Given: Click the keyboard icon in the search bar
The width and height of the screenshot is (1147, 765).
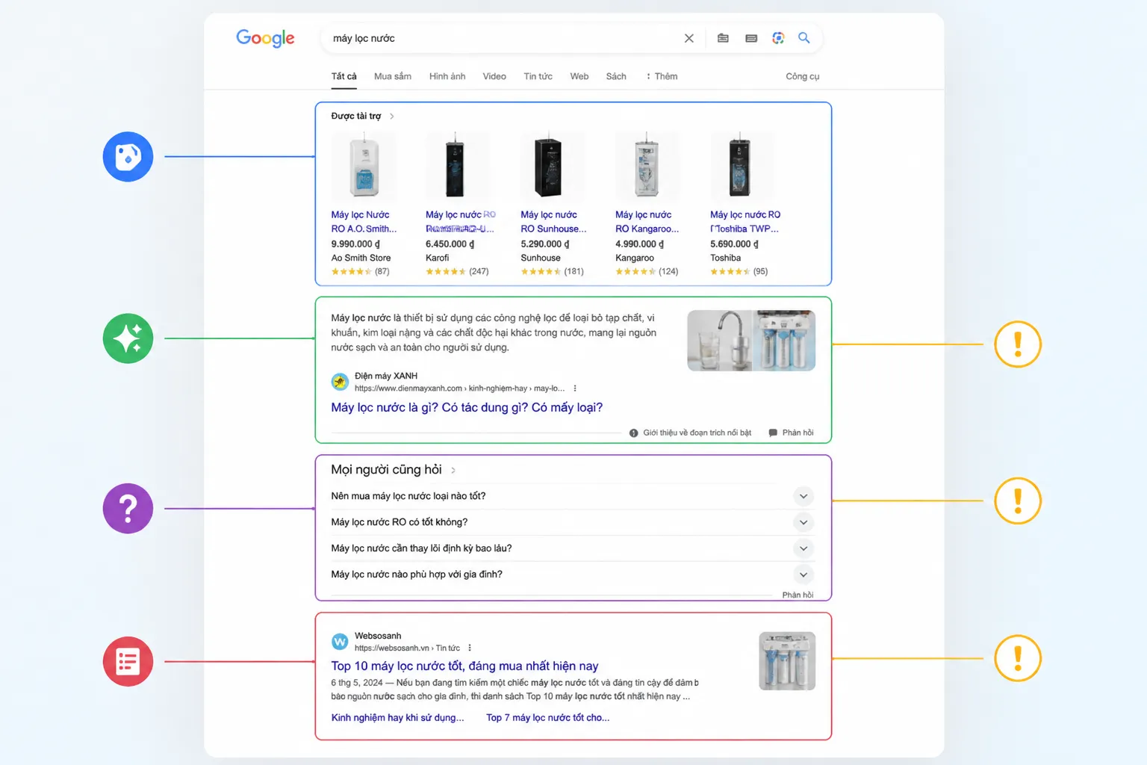Looking at the screenshot, I should click(751, 38).
